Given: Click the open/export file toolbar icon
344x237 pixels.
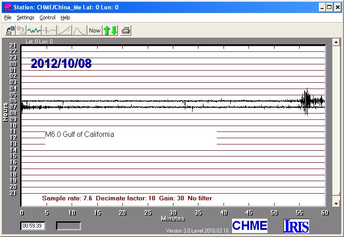Looking at the screenshot, I should click(10, 30).
